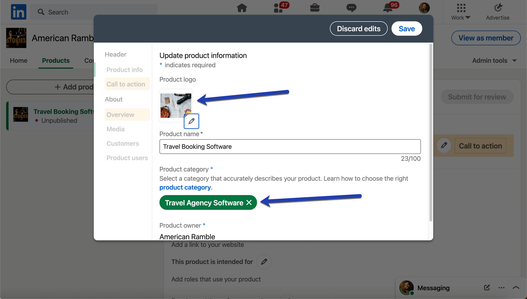Remove the Travel Agency Software category
527x299 pixels.
click(248, 202)
